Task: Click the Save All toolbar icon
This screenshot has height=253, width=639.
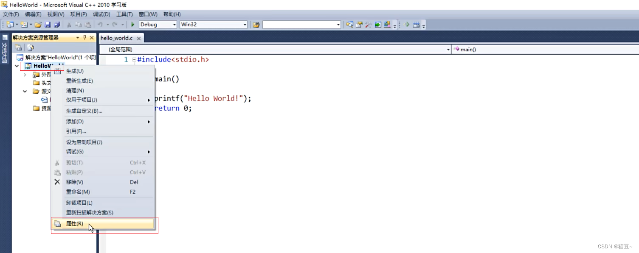Action: [57, 25]
